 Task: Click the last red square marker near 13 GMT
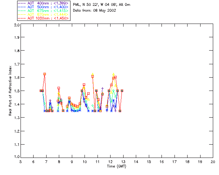pos(122,91)
